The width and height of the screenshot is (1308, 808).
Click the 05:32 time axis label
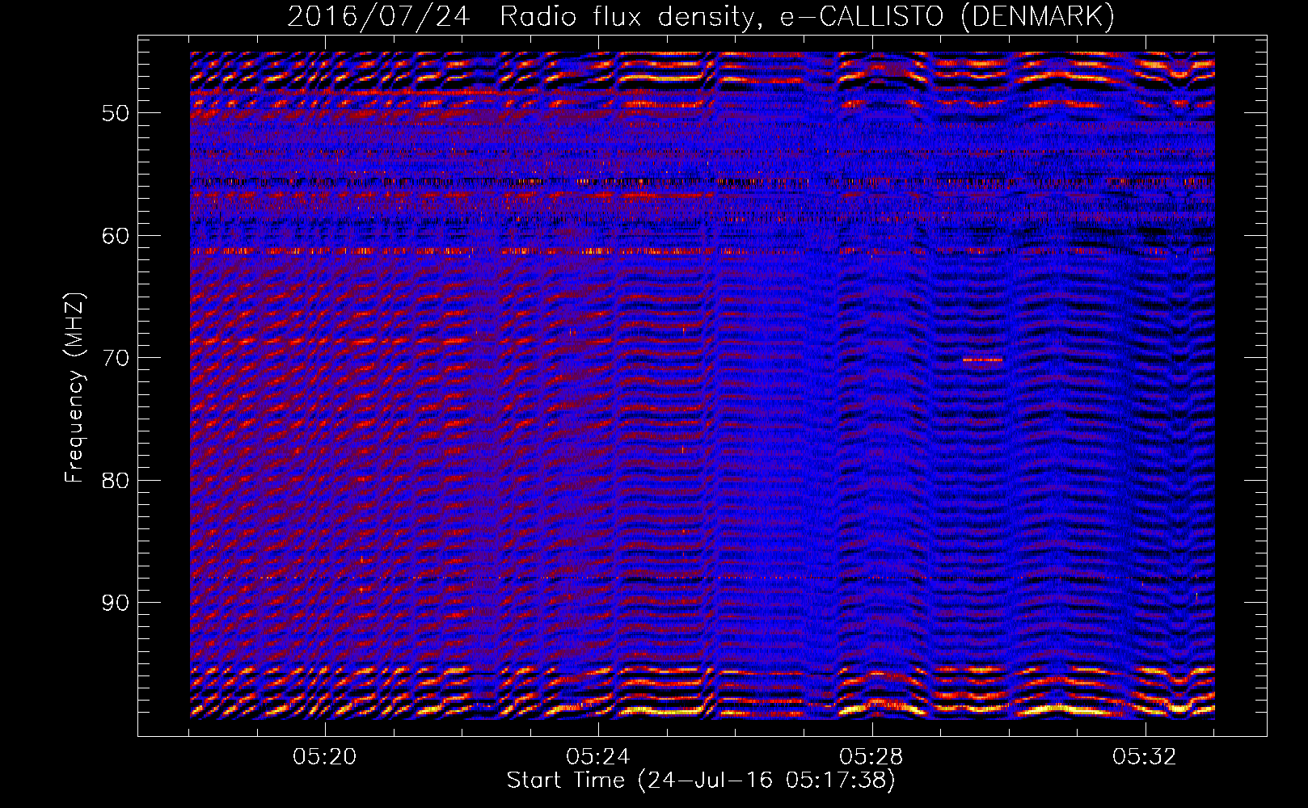pyautogui.click(x=1145, y=757)
